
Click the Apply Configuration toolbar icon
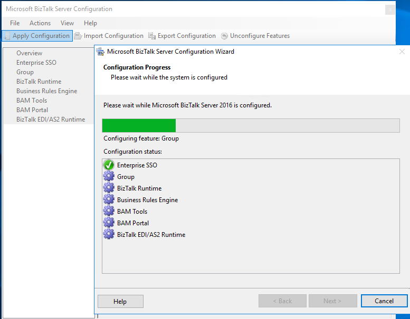(x=7, y=36)
